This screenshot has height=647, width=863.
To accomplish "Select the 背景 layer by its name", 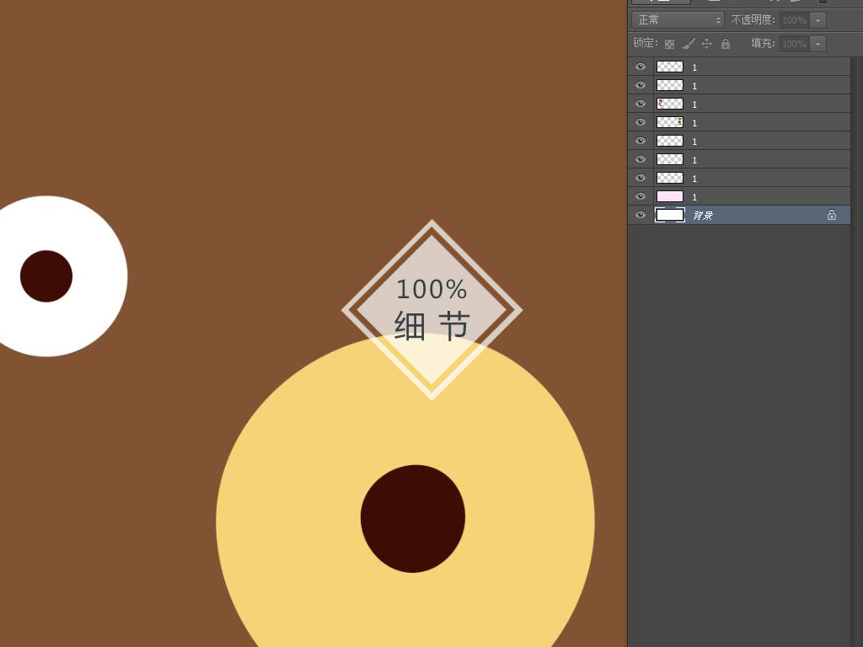I will (x=703, y=216).
